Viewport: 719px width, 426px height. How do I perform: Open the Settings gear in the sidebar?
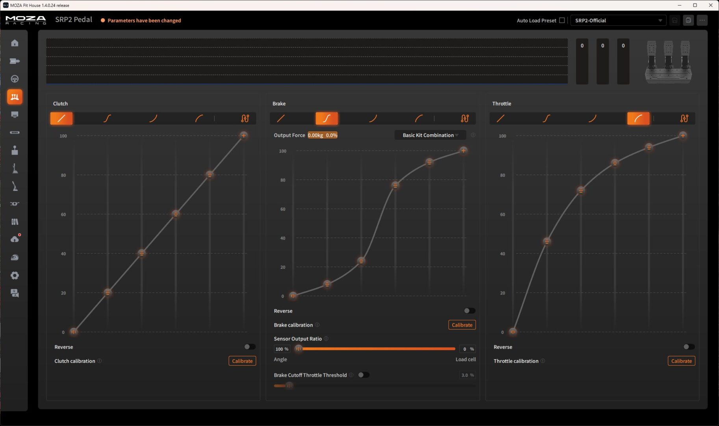[15, 275]
